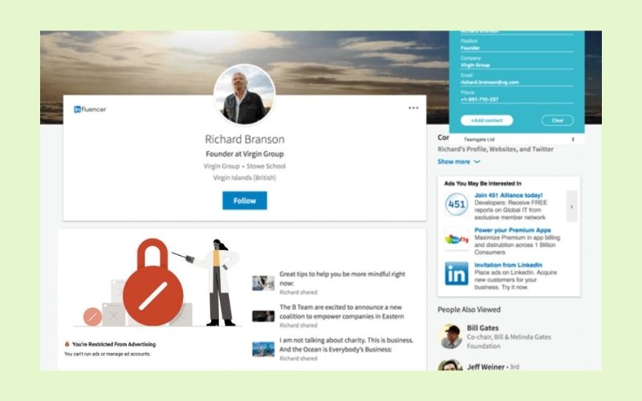
Task: Click the Add contact button
Action: click(x=486, y=120)
